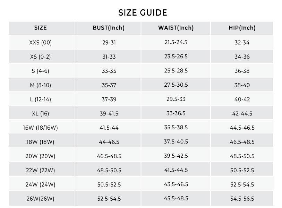Click the 16W (18/16W) size label
Screen dimensions: 282x208
point(41,128)
